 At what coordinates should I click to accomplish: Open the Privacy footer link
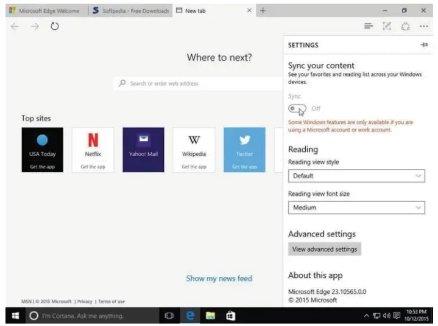pyautogui.click(x=85, y=302)
